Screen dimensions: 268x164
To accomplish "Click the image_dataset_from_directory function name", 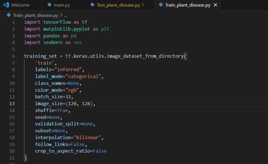I will pos(145,56).
